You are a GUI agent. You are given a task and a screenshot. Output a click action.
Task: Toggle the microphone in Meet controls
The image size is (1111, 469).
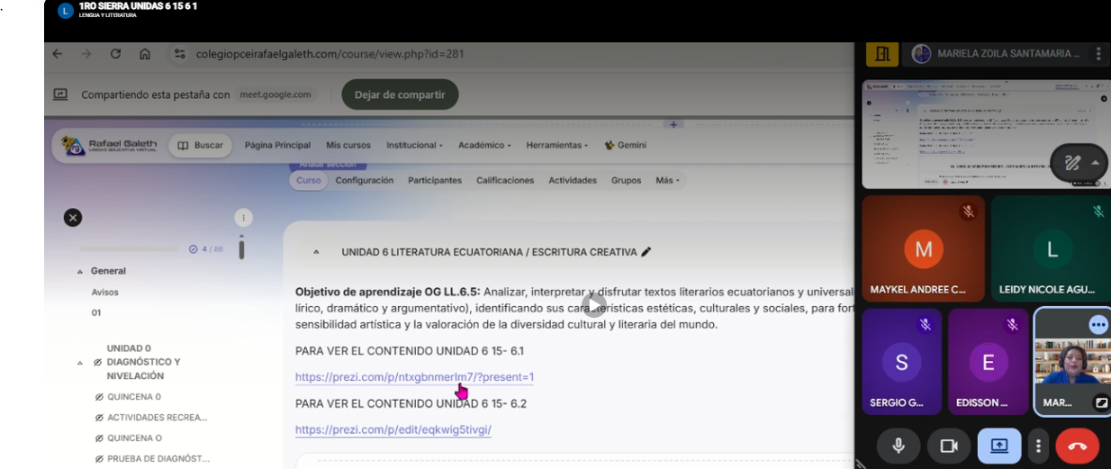898,446
